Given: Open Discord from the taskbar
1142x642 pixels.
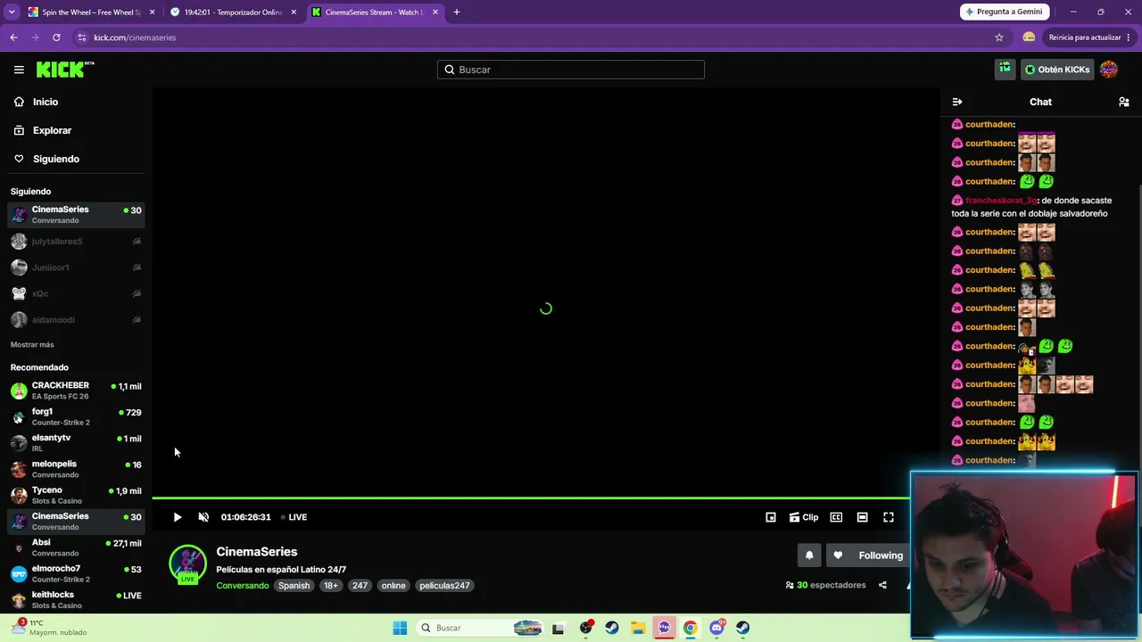Looking at the screenshot, I should (x=716, y=628).
